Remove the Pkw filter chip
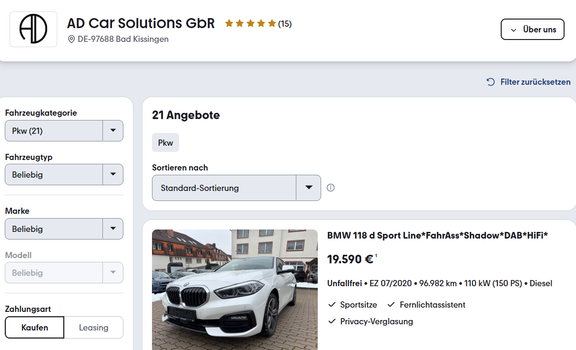Viewport: 576px width, 350px height. (x=165, y=142)
